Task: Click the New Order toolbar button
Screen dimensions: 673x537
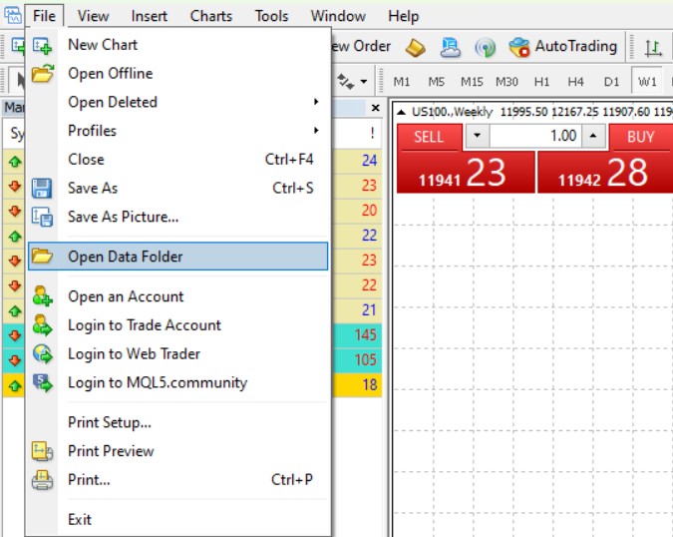Action: [x=361, y=46]
